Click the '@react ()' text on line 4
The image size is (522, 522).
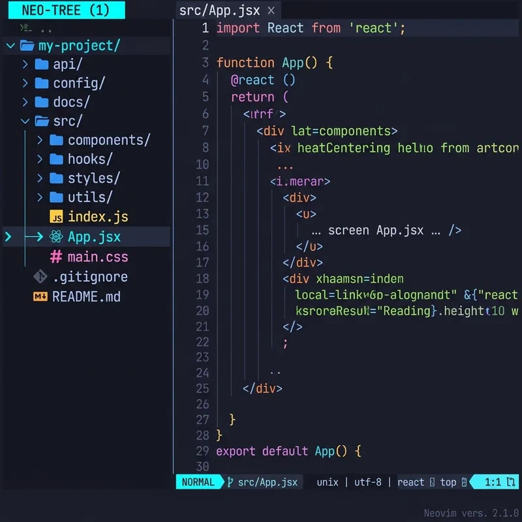(x=263, y=80)
